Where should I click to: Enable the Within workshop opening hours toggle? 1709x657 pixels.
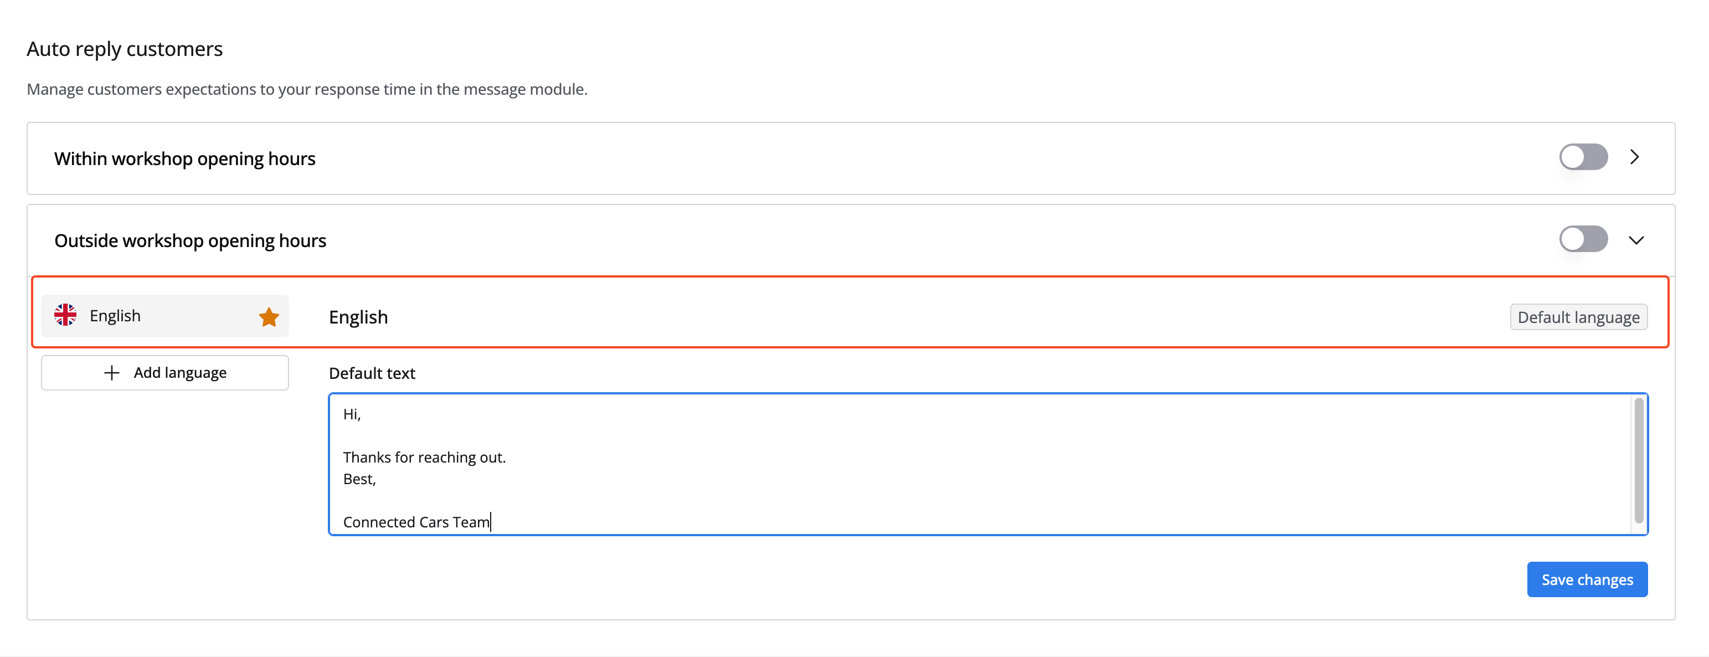click(1583, 157)
